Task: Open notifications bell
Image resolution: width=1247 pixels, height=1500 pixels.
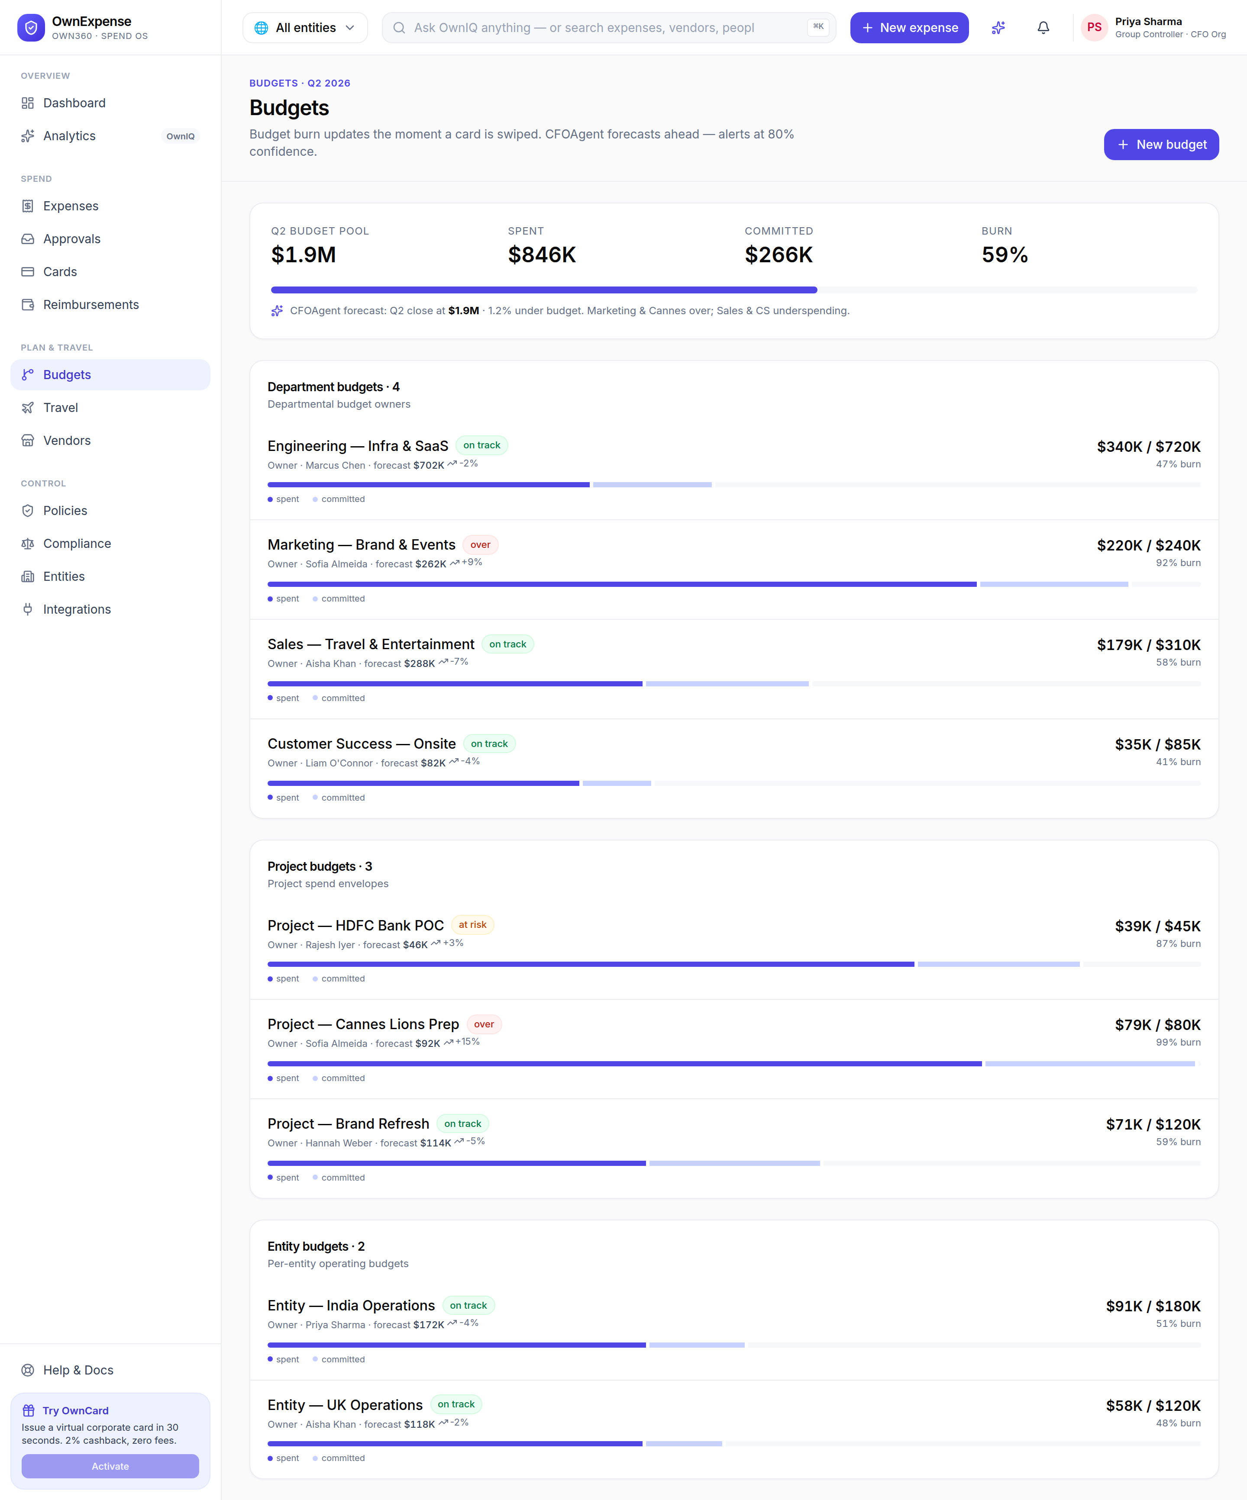Action: pos(1043,28)
